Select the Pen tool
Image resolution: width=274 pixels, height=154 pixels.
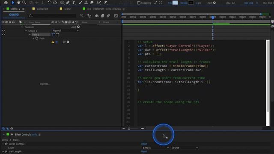point(68,3)
